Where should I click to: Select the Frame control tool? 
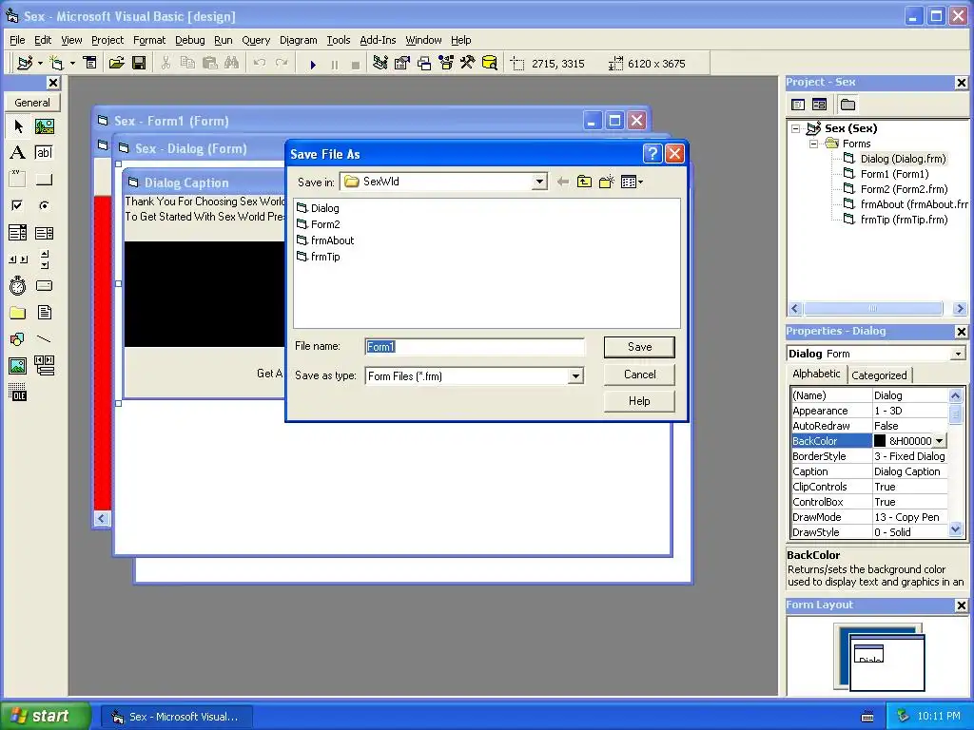pos(18,180)
